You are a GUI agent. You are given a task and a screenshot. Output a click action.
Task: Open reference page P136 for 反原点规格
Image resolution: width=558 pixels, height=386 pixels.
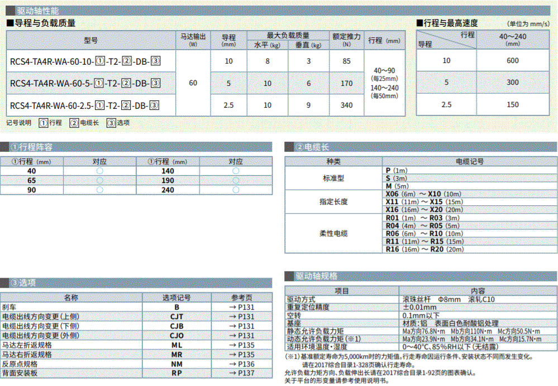tap(242, 364)
